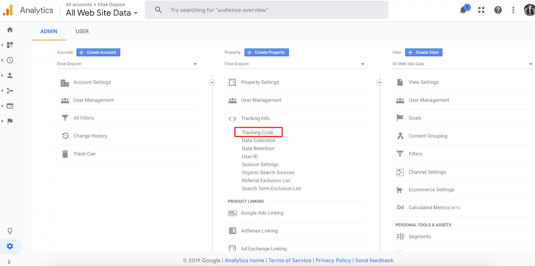
Task: Expand the left sidebar navigation chevron
Action: point(9,262)
